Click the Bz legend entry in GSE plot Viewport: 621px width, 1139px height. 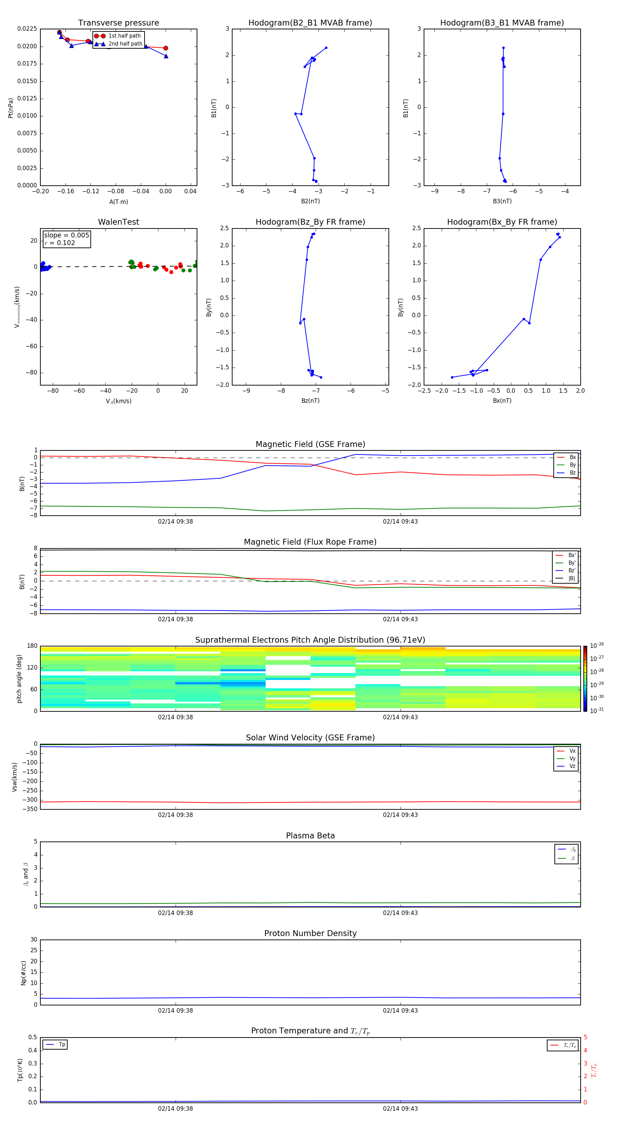tap(566, 473)
